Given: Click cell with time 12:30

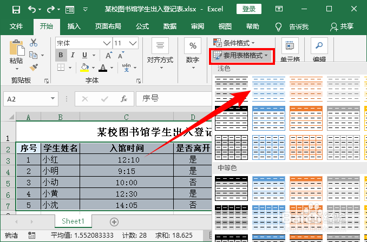Looking at the screenshot, I should [127, 194].
